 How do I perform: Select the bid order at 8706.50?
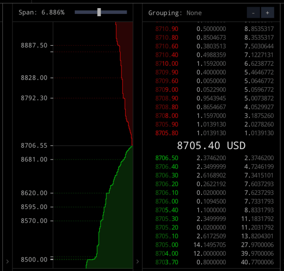coord(214,158)
